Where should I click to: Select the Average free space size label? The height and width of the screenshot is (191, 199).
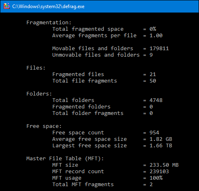pyautogui.click(x=90, y=139)
